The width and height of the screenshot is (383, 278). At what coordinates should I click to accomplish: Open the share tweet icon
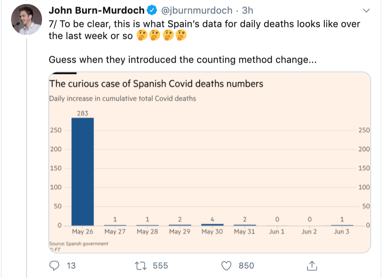point(312,265)
